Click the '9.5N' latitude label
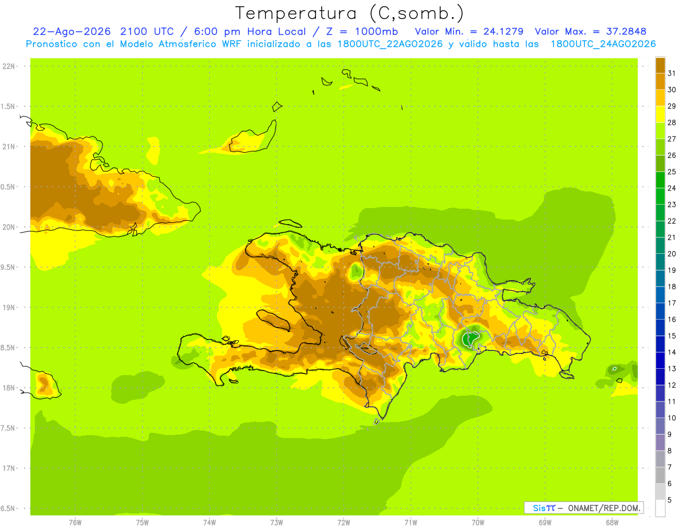This screenshot has width=687, height=530. [8, 268]
